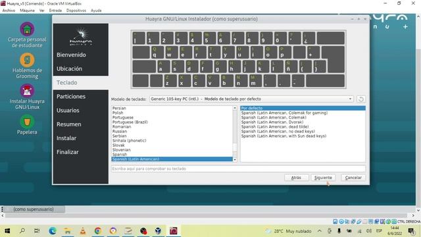Screen dimensions: 421x237
Task: Select Spanish keyboard layout
Action: (x=120, y=155)
